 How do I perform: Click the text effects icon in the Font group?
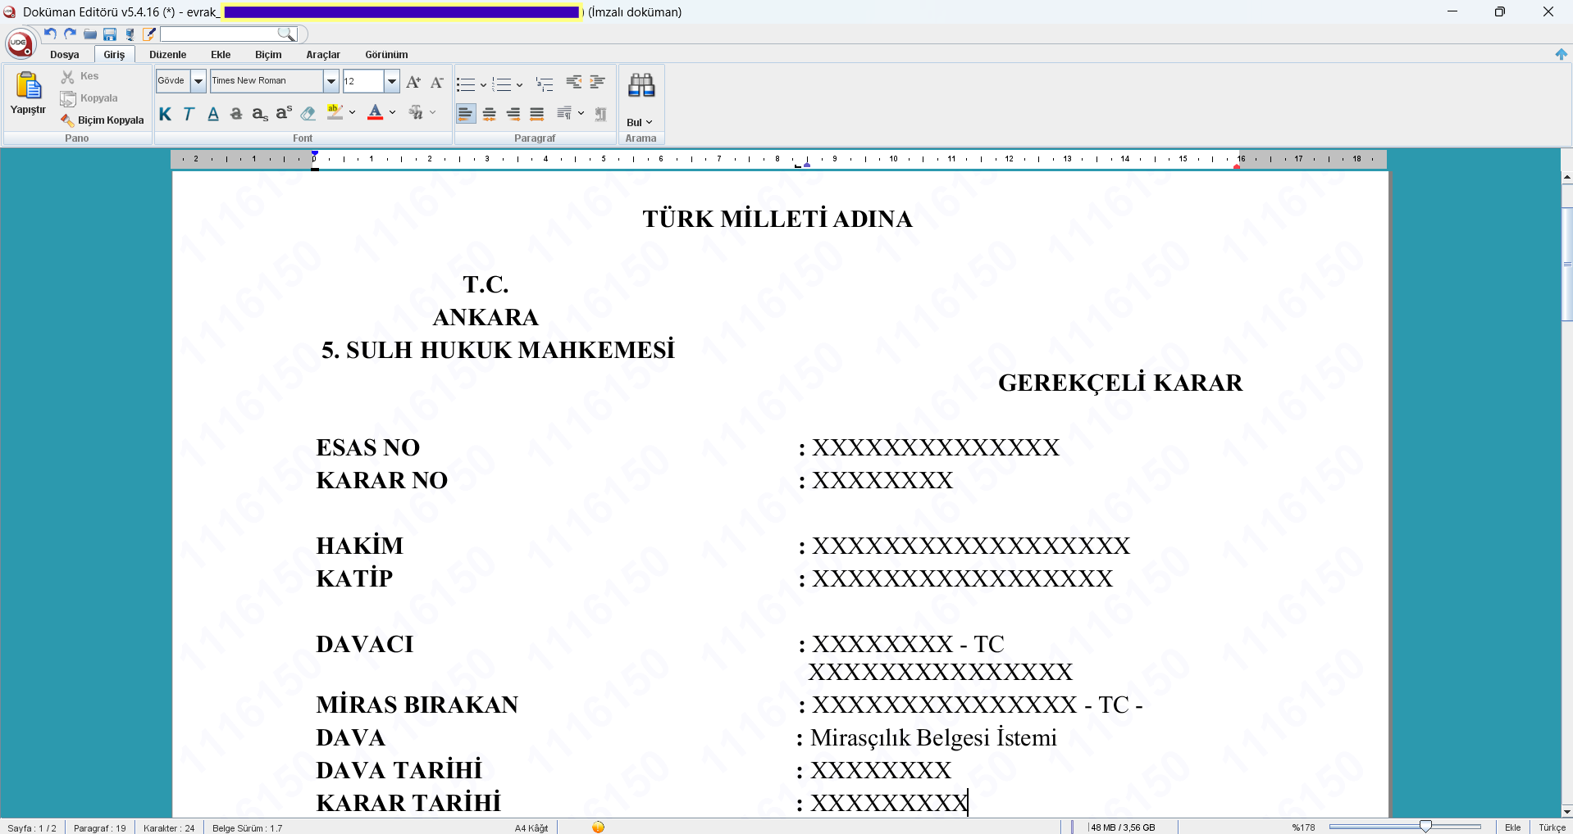(x=417, y=112)
